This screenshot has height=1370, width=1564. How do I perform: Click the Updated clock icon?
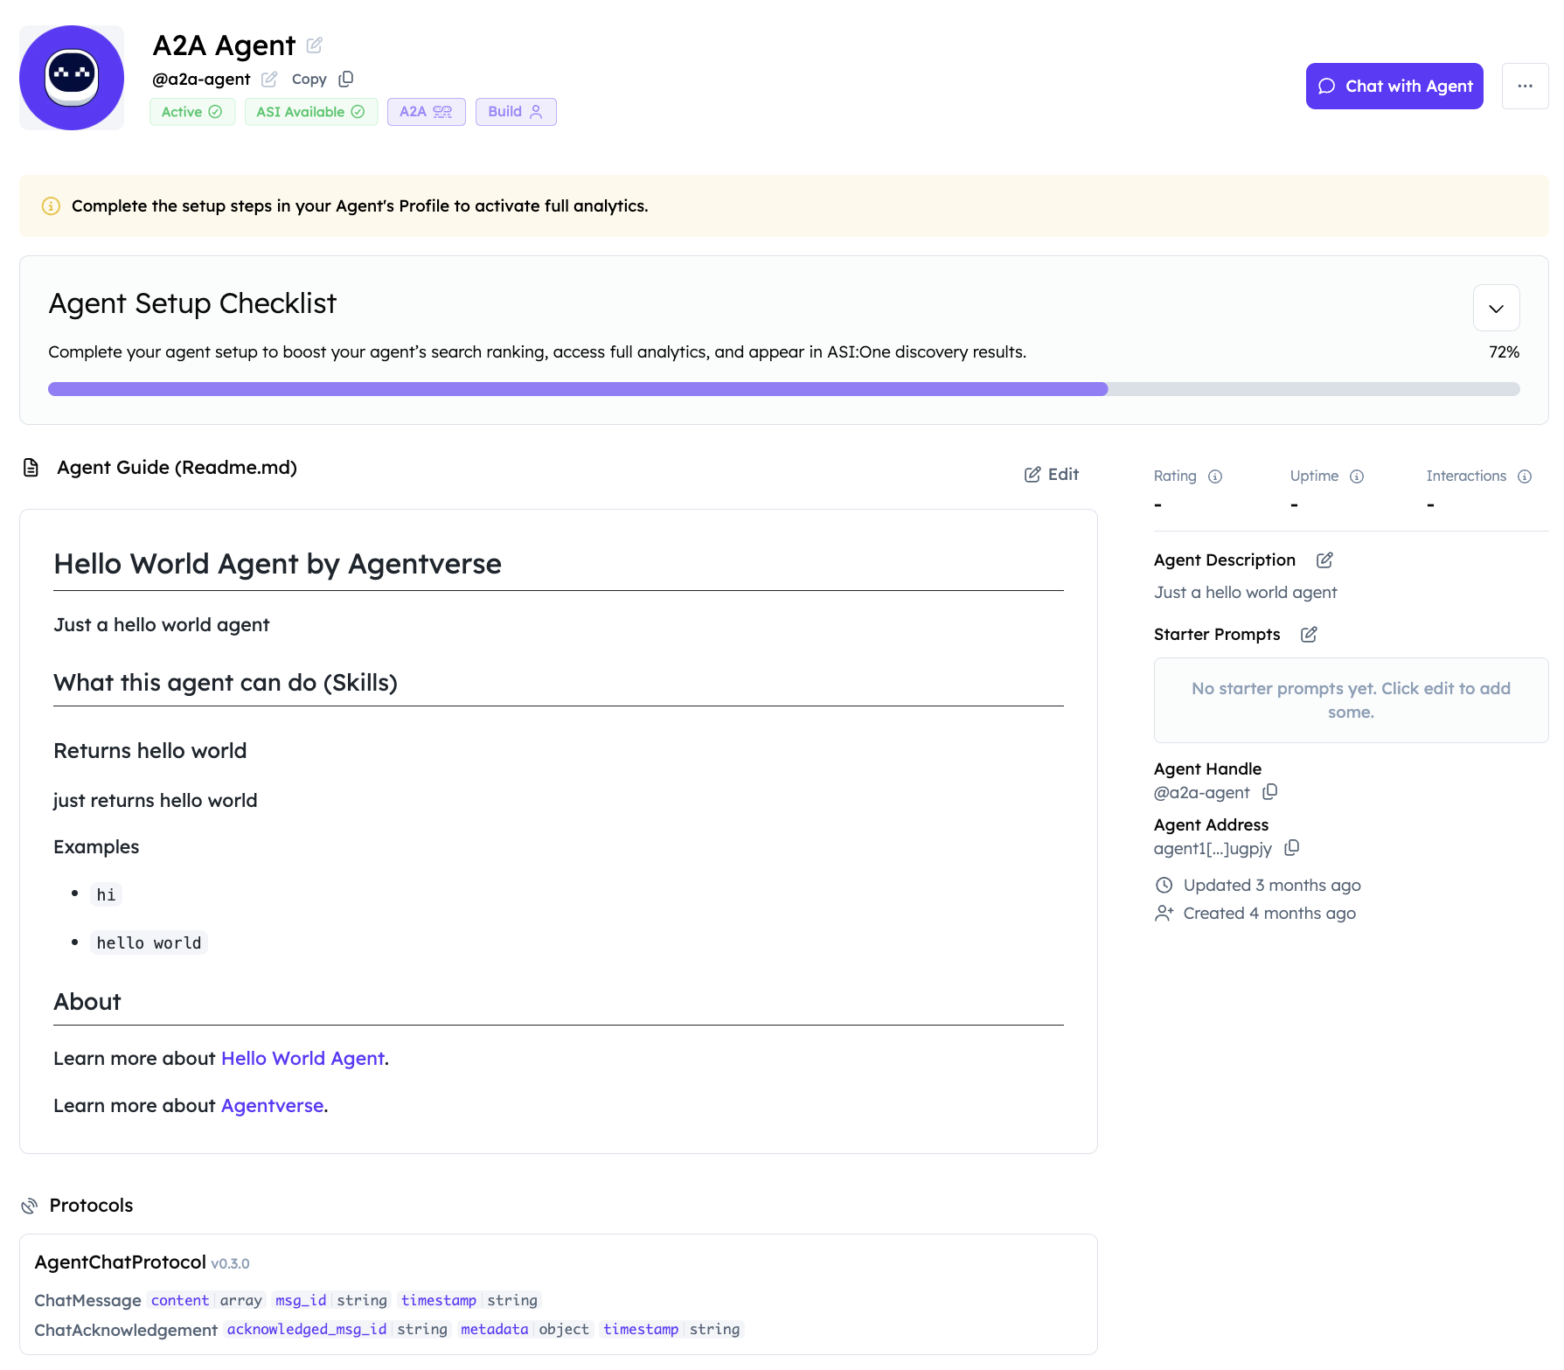coord(1164,885)
